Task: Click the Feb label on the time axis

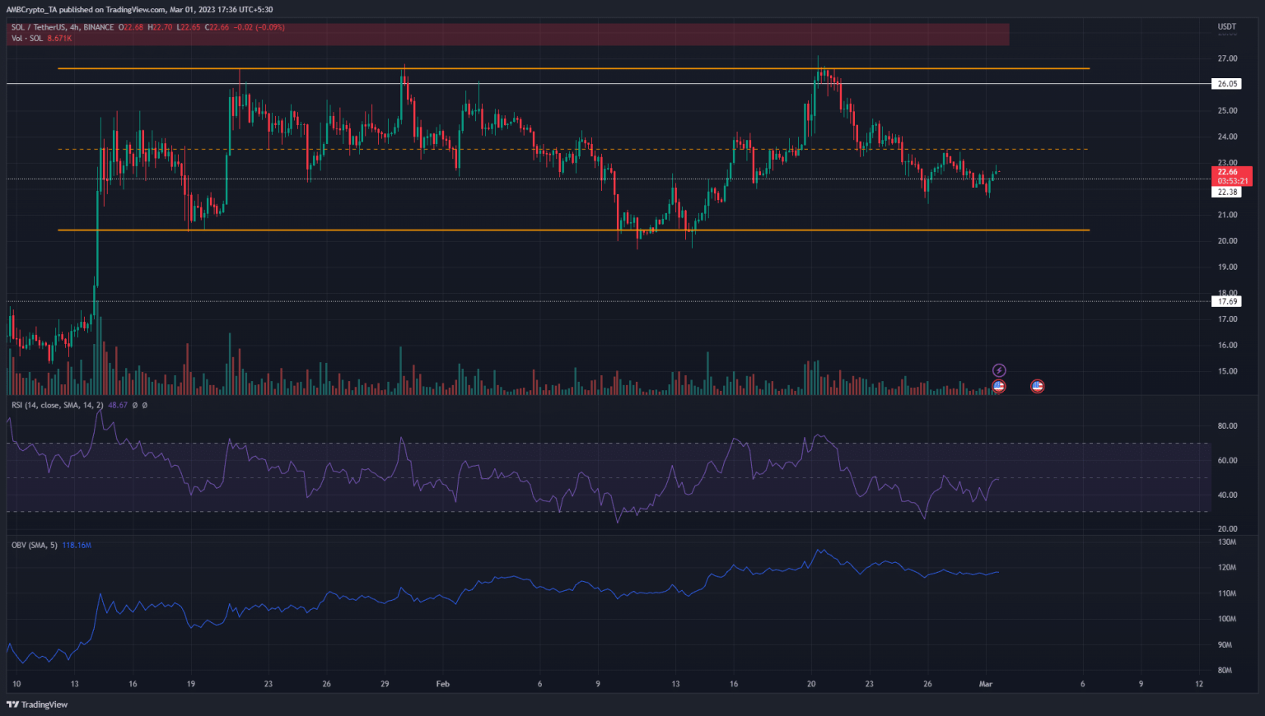Action: click(443, 684)
